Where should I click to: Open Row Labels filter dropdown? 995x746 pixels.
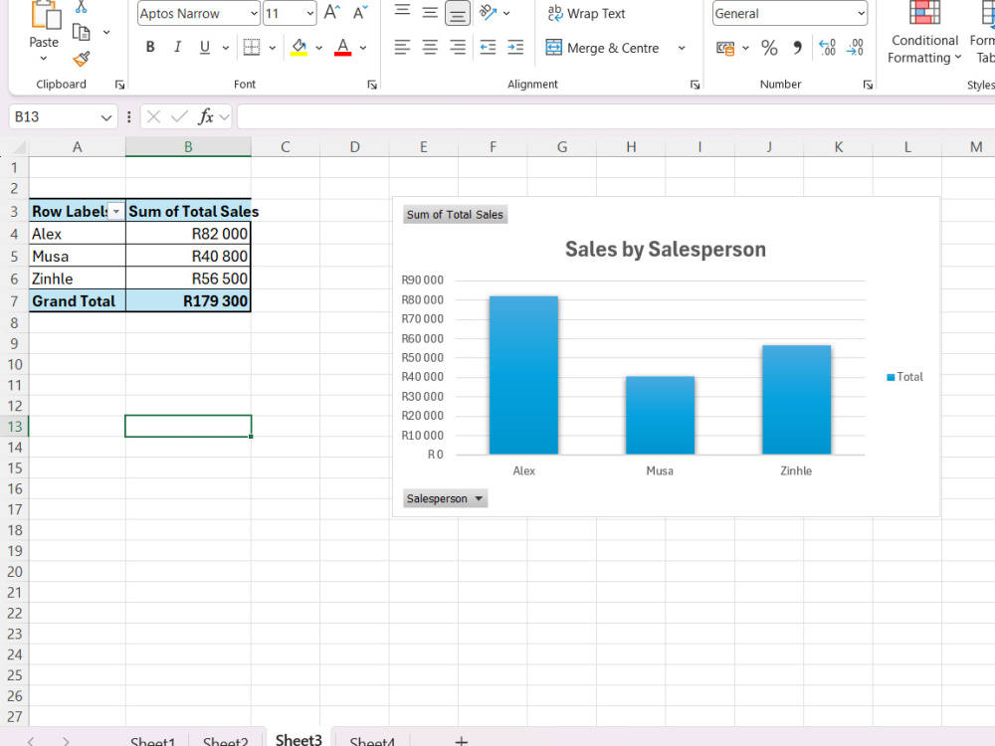116,211
